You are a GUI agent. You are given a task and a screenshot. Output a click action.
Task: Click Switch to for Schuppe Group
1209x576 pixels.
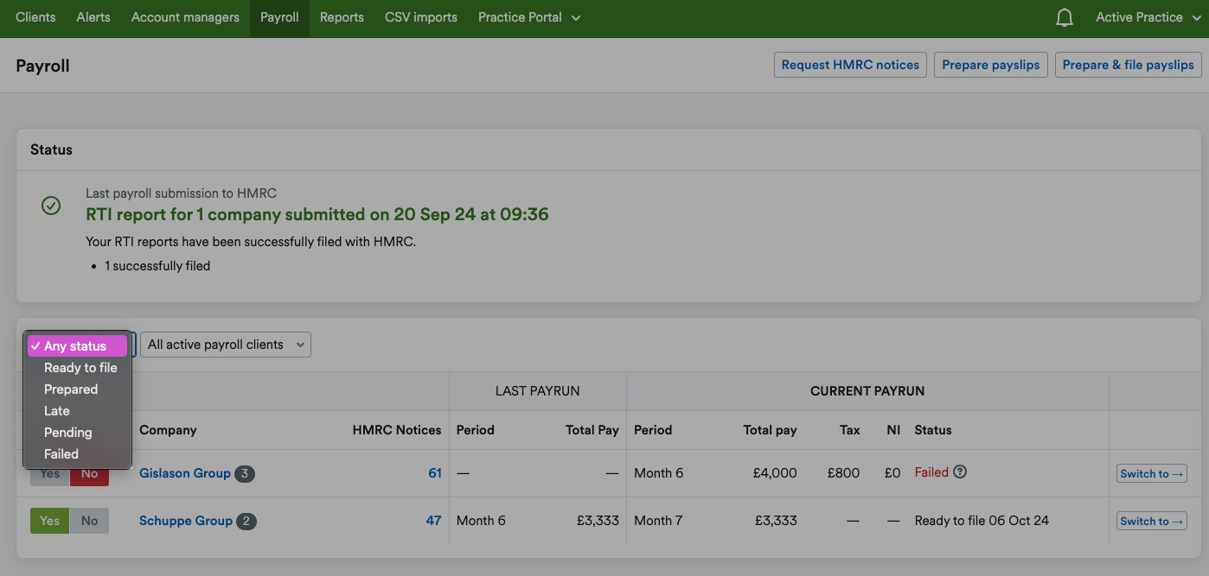[1152, 521]
